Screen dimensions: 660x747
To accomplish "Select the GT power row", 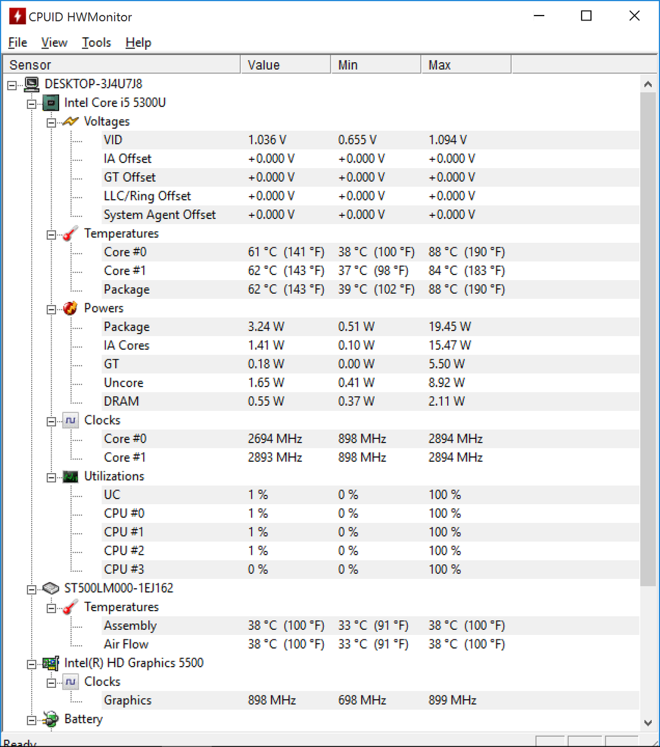I will (x=371, y=364).
